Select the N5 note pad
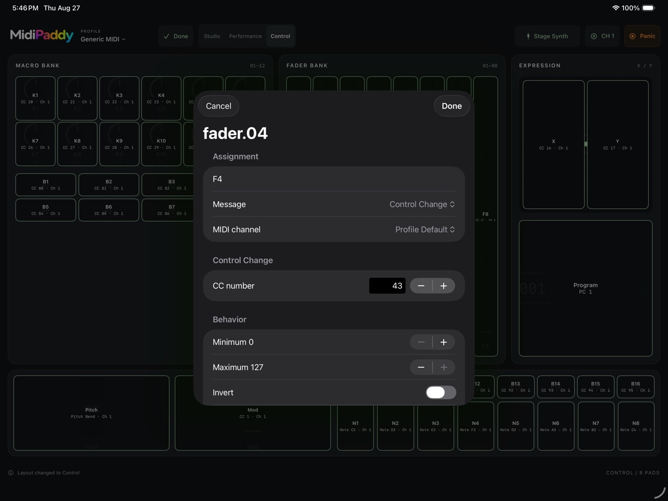668x501 pixels. pyautogui.click(x=515, y=426)
